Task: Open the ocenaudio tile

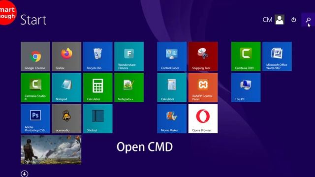Action: (x=66, y=118)
